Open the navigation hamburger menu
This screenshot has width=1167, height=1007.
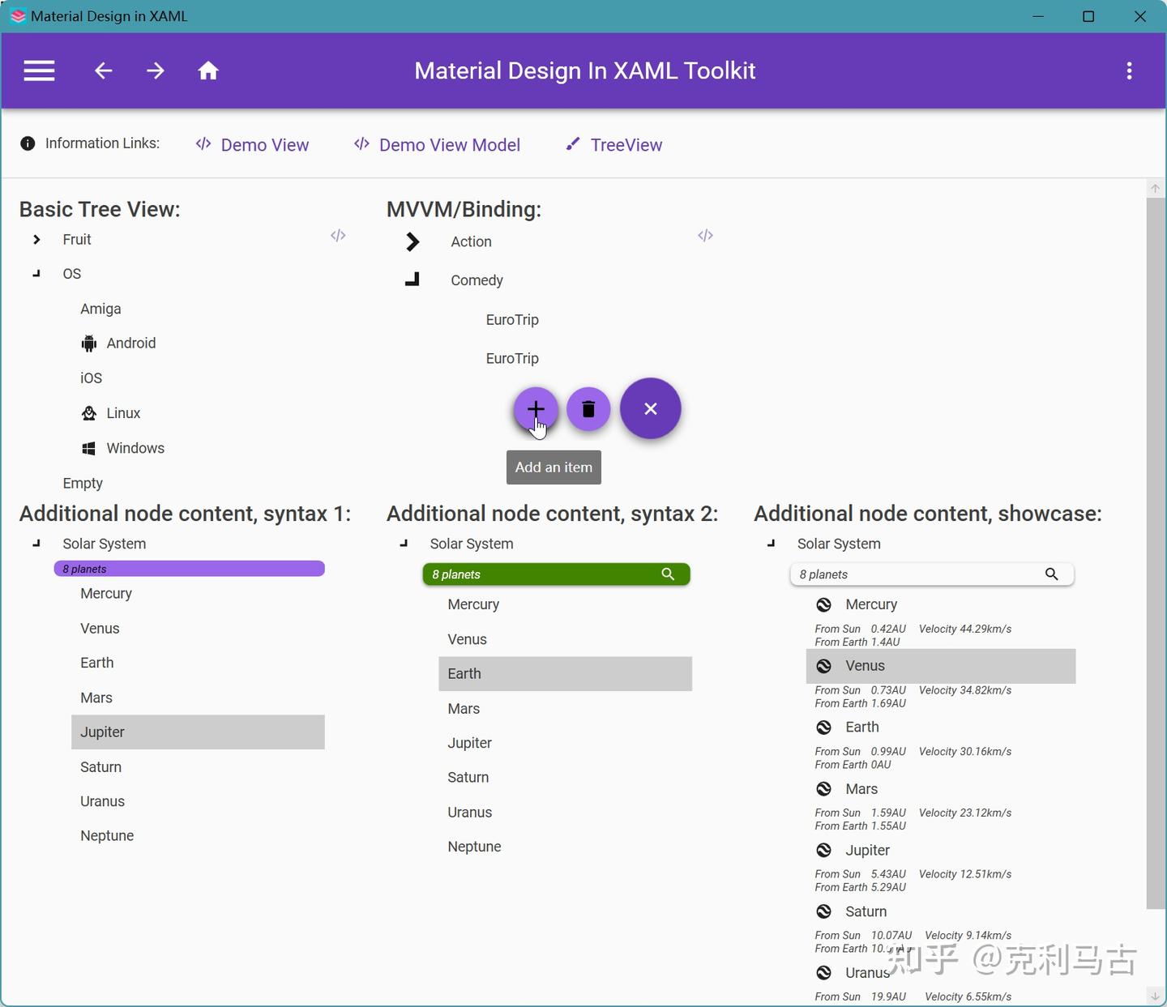[39, 70]
